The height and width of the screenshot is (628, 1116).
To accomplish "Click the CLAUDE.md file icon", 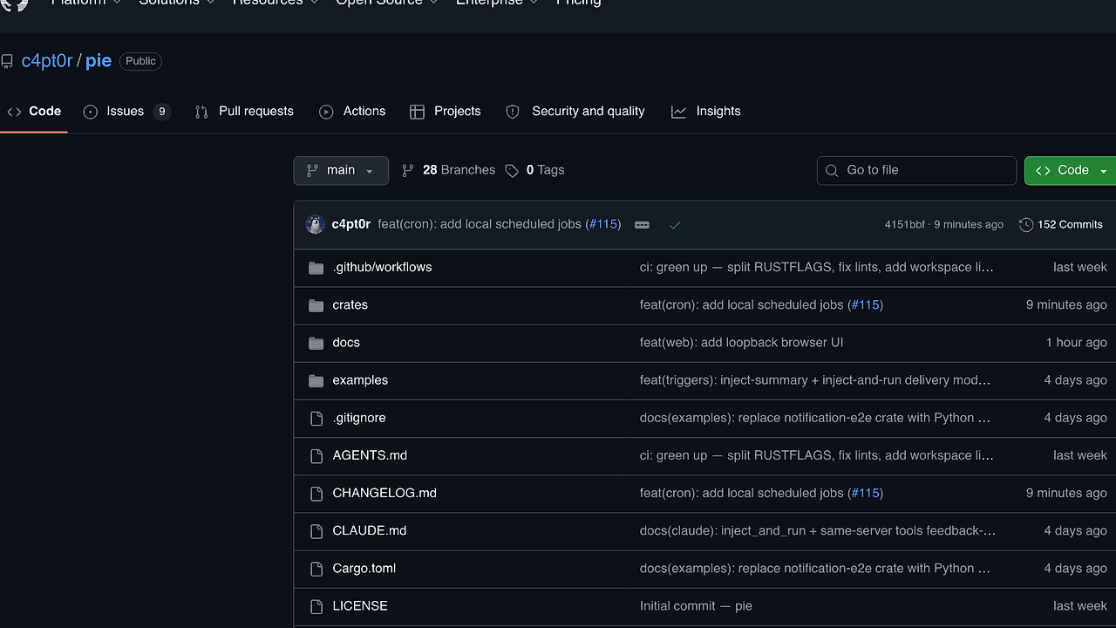I will pyautogui.click(x=316, y=531).
